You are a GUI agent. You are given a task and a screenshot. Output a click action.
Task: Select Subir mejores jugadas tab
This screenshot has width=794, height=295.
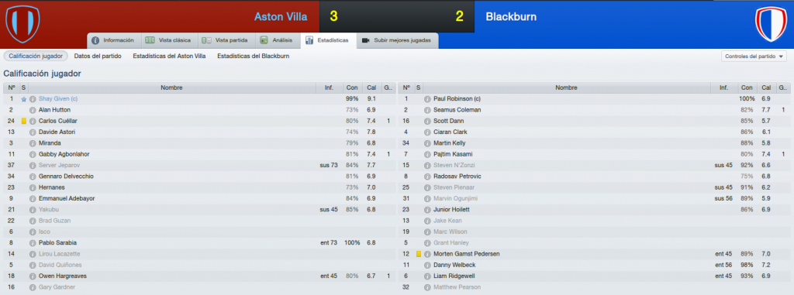(398, 40)
